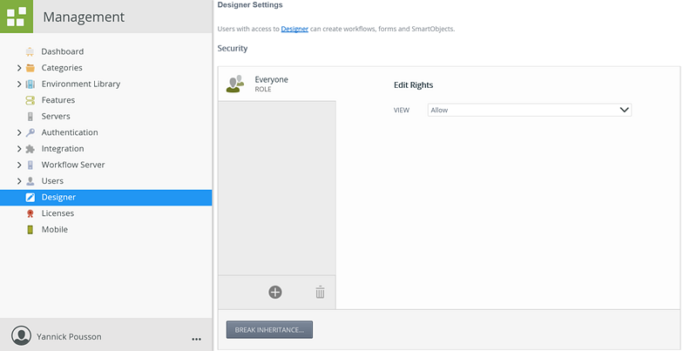Expand the Authentication tree node
This screenshot has width=697, height=351.
19,133
